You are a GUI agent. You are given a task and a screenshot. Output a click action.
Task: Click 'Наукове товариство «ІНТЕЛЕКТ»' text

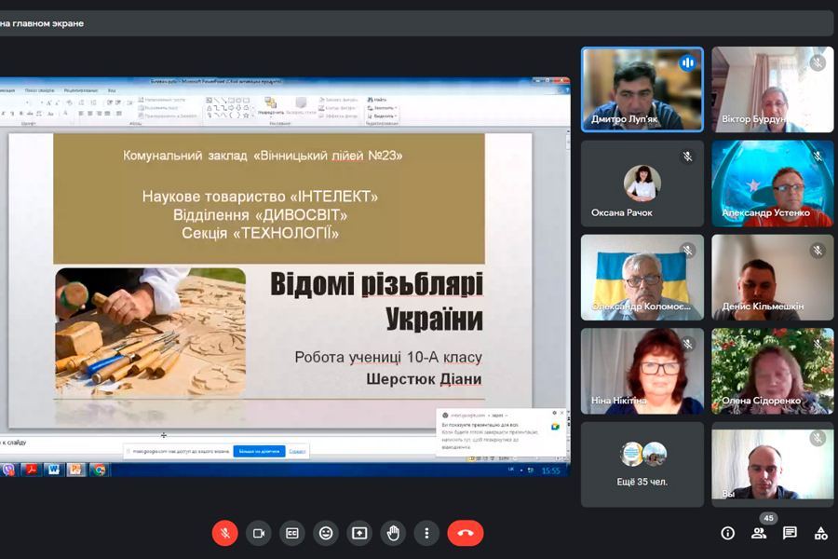click(x=260, y=197)
